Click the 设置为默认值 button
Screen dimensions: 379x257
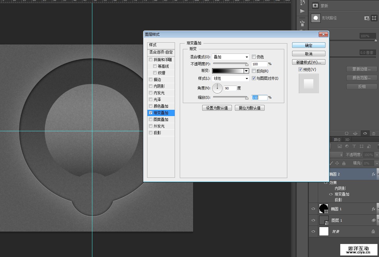click(x=217, y=108)
